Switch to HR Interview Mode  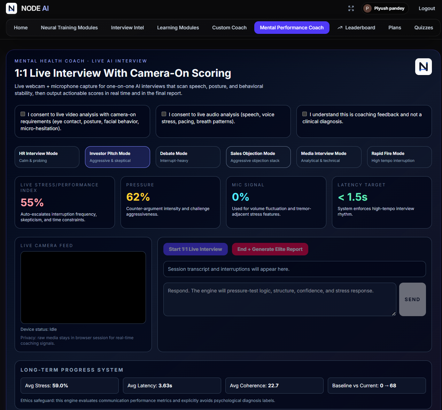(x=47, y=157)
